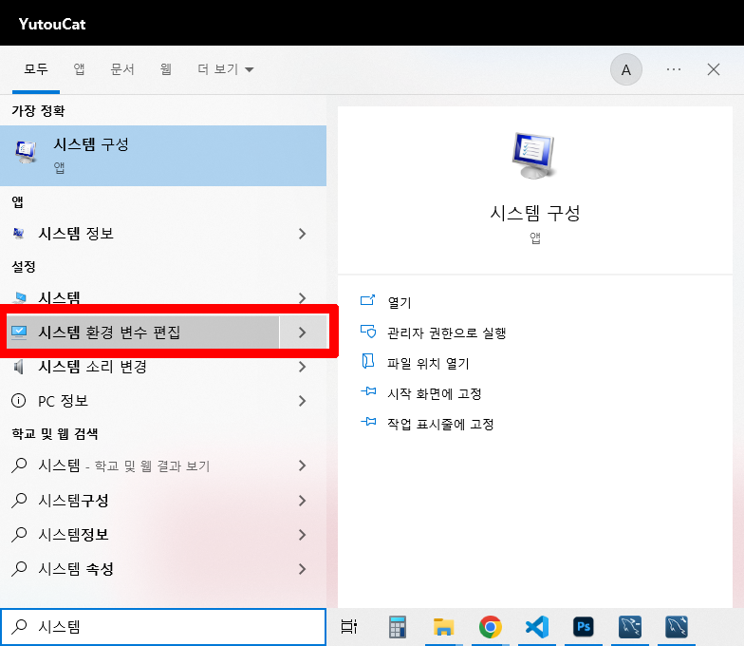Viewport: 744px width, 646px height.
Task: Click search icon next to 시스템구성
Action: pos(19,500)
